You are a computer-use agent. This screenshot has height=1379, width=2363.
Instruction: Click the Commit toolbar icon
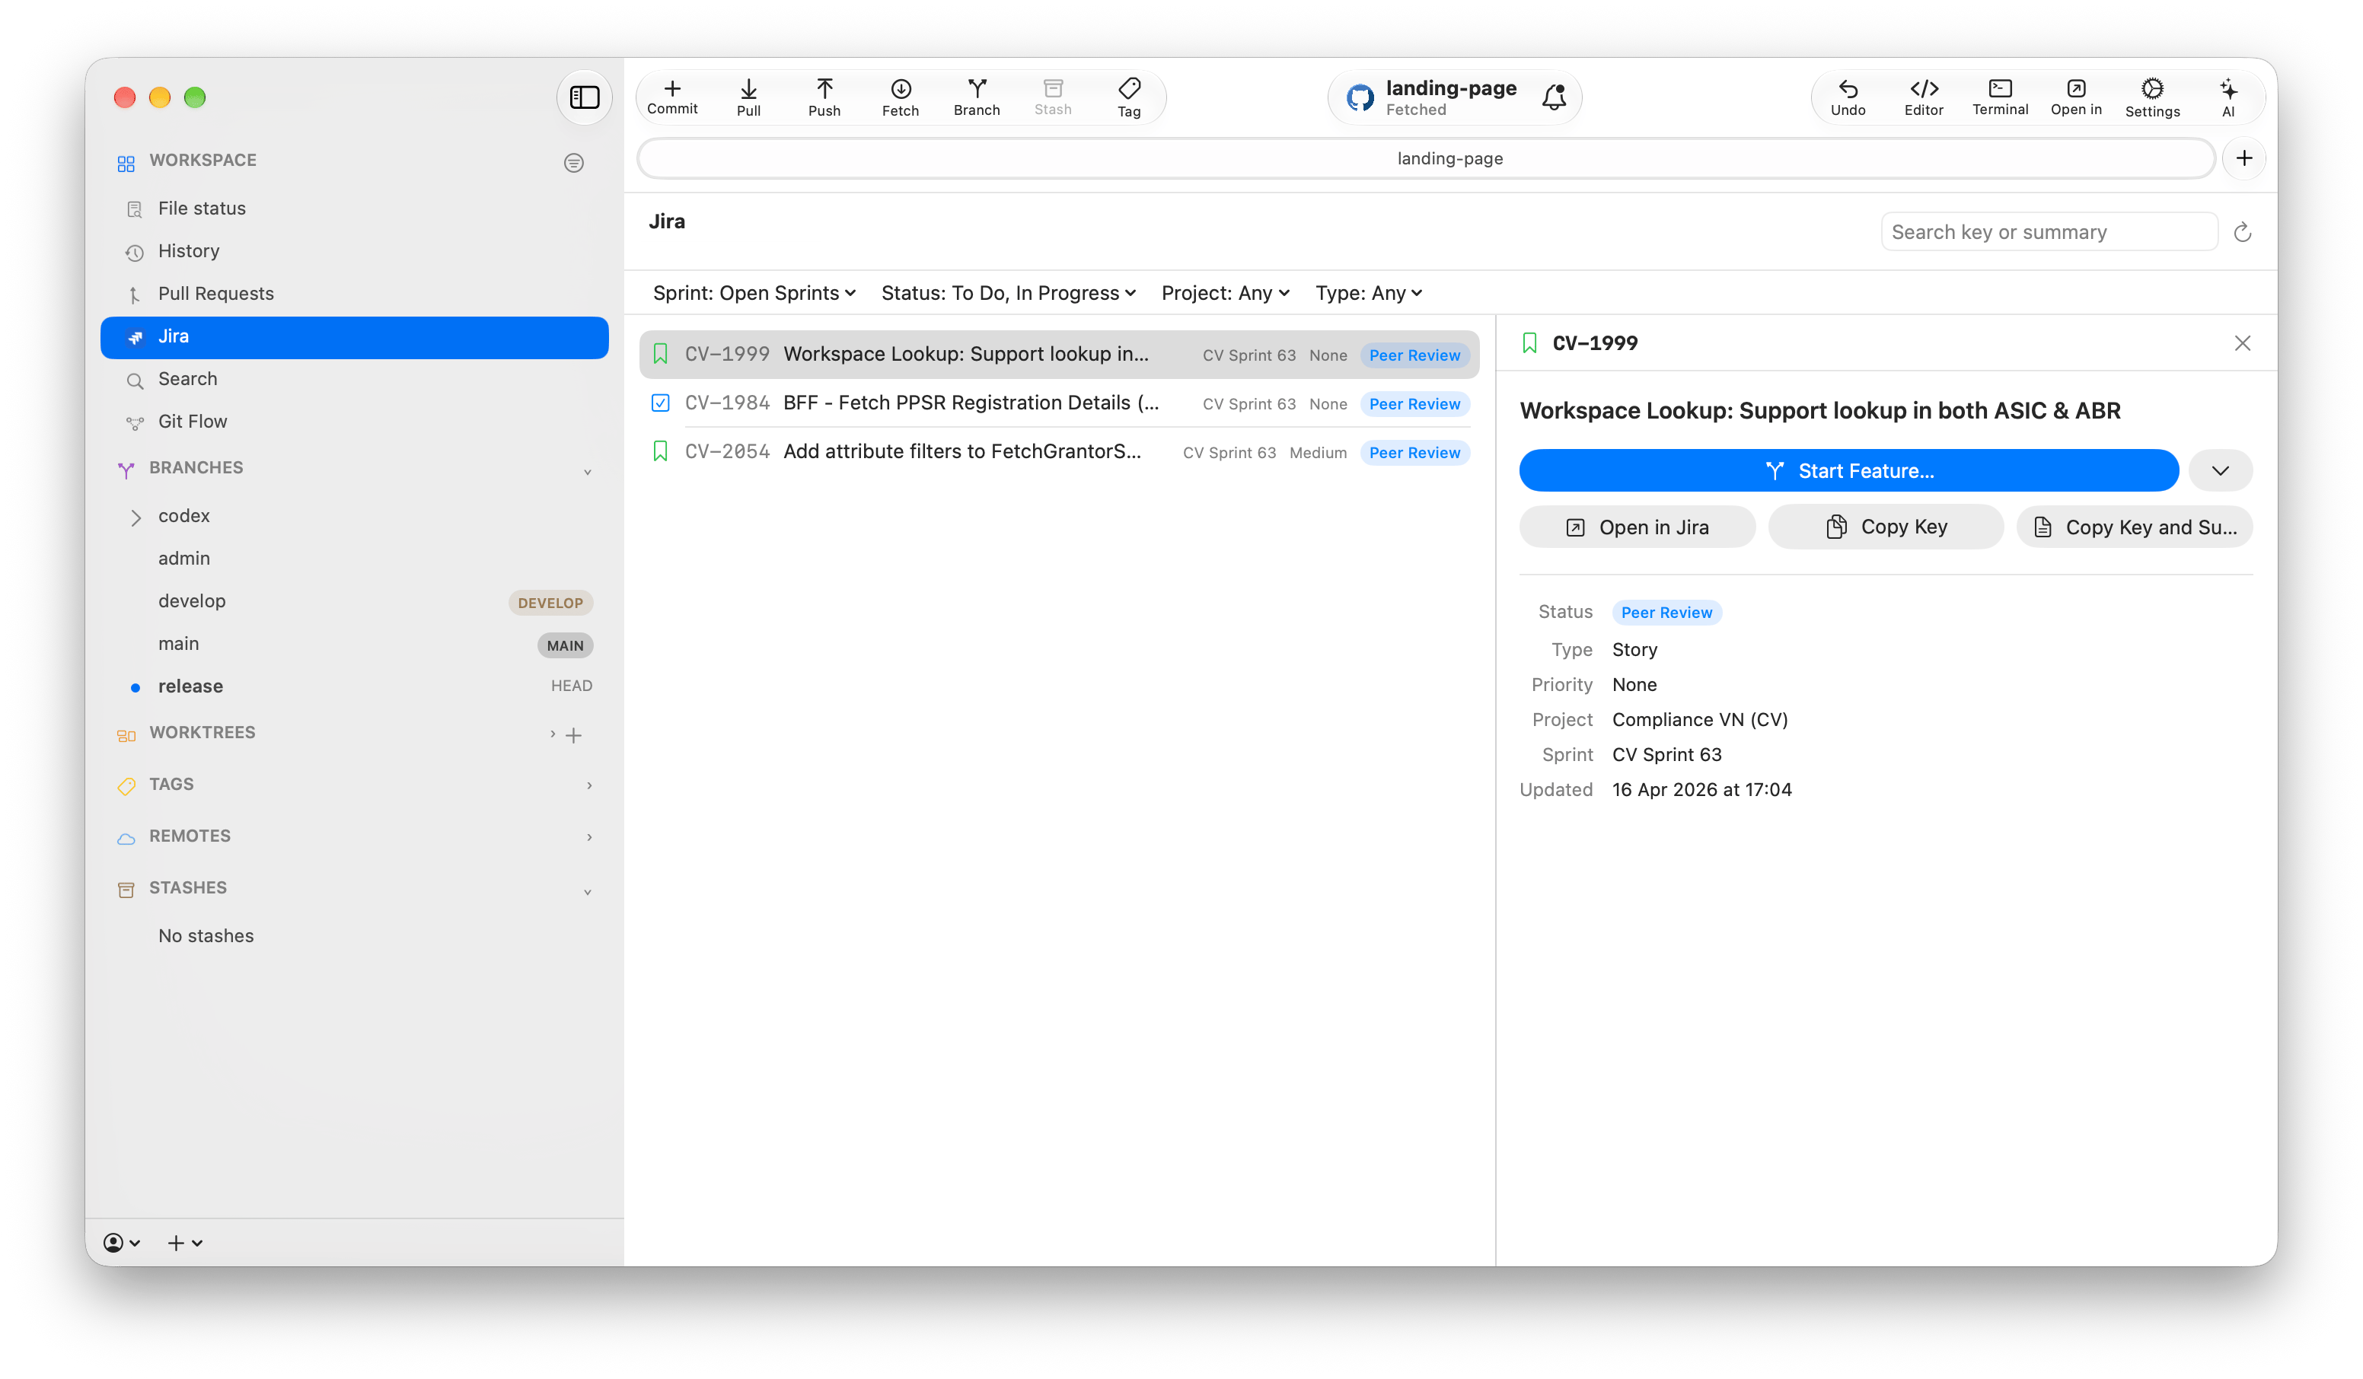pyautogui.click(x=672, y=97)
